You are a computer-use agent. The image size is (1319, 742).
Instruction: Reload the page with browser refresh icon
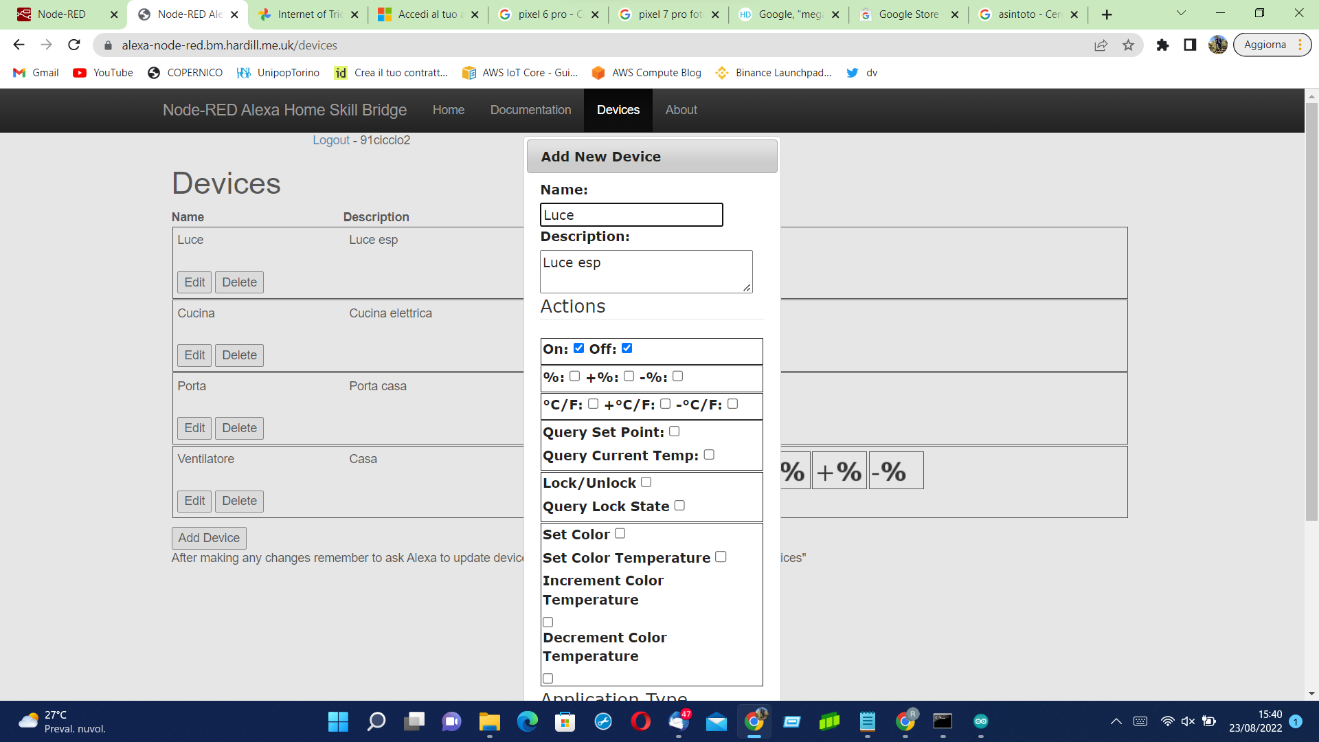click(74, 45)
